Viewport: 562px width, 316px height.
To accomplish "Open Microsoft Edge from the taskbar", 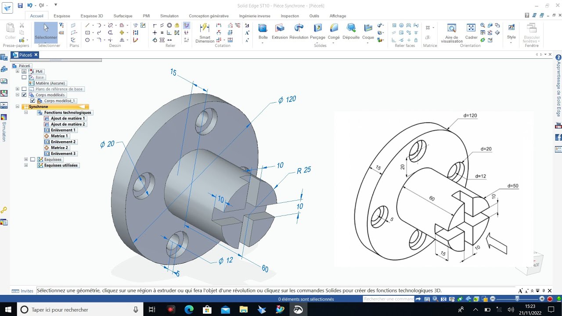I will 189,309.
